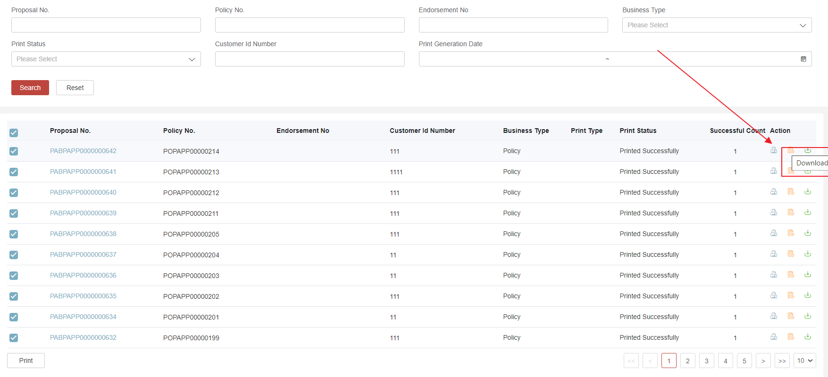Screen dimensions: 828x377
Task: Deselect the checkbox for proposal PABPAPP0000000636
Action: click(x=14, y=276)
